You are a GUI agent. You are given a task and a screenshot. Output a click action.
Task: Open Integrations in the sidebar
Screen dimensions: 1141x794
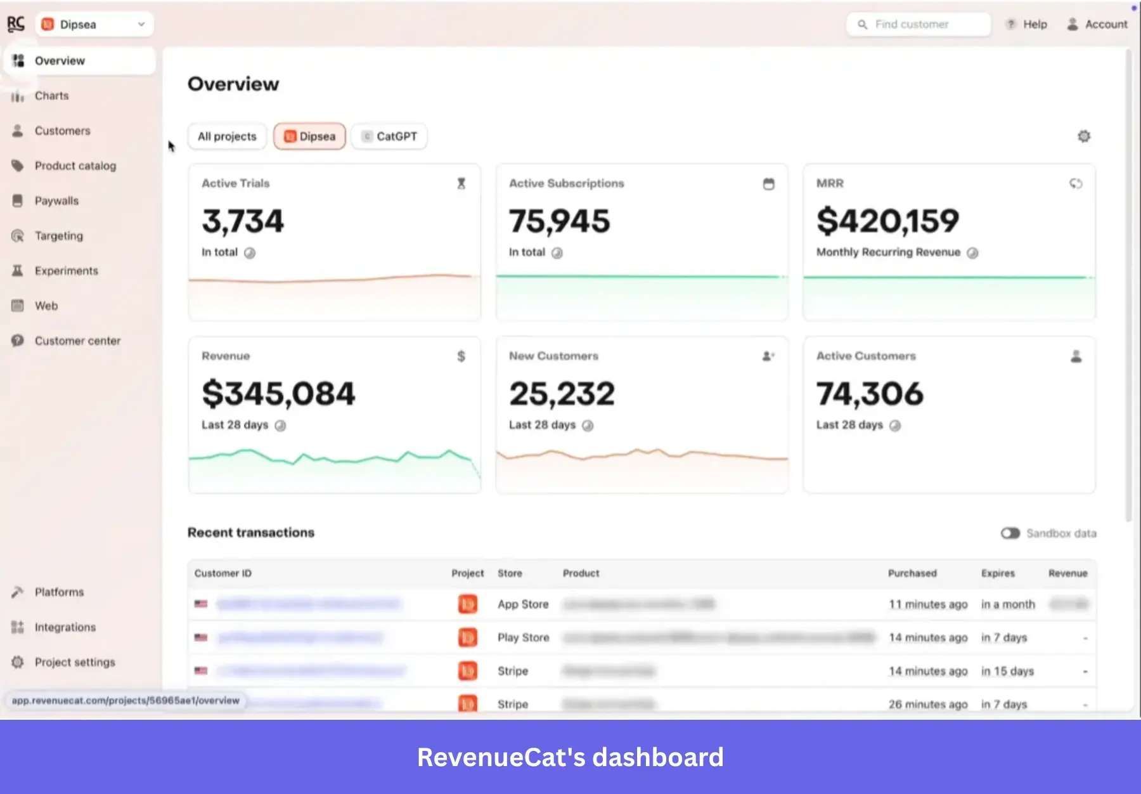(x=79, y=627)
